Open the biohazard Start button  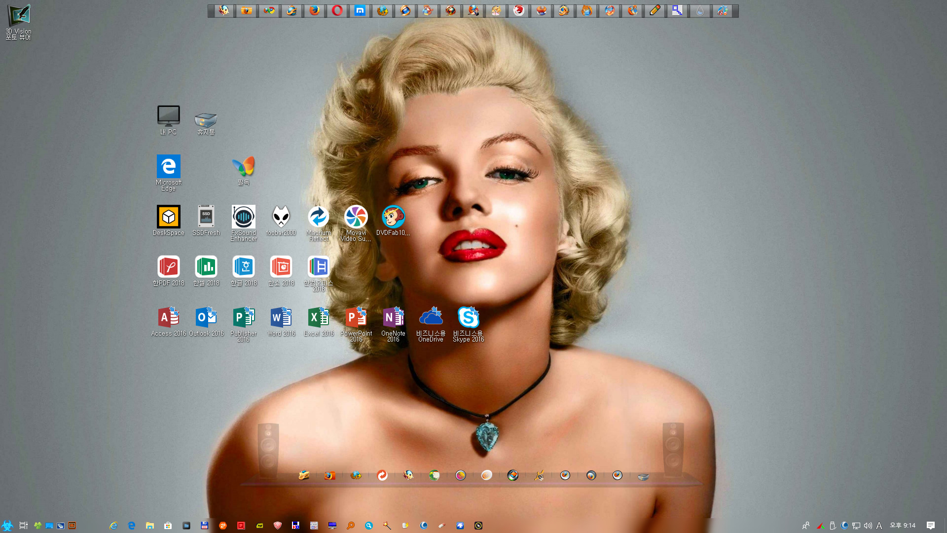point(7,526)
